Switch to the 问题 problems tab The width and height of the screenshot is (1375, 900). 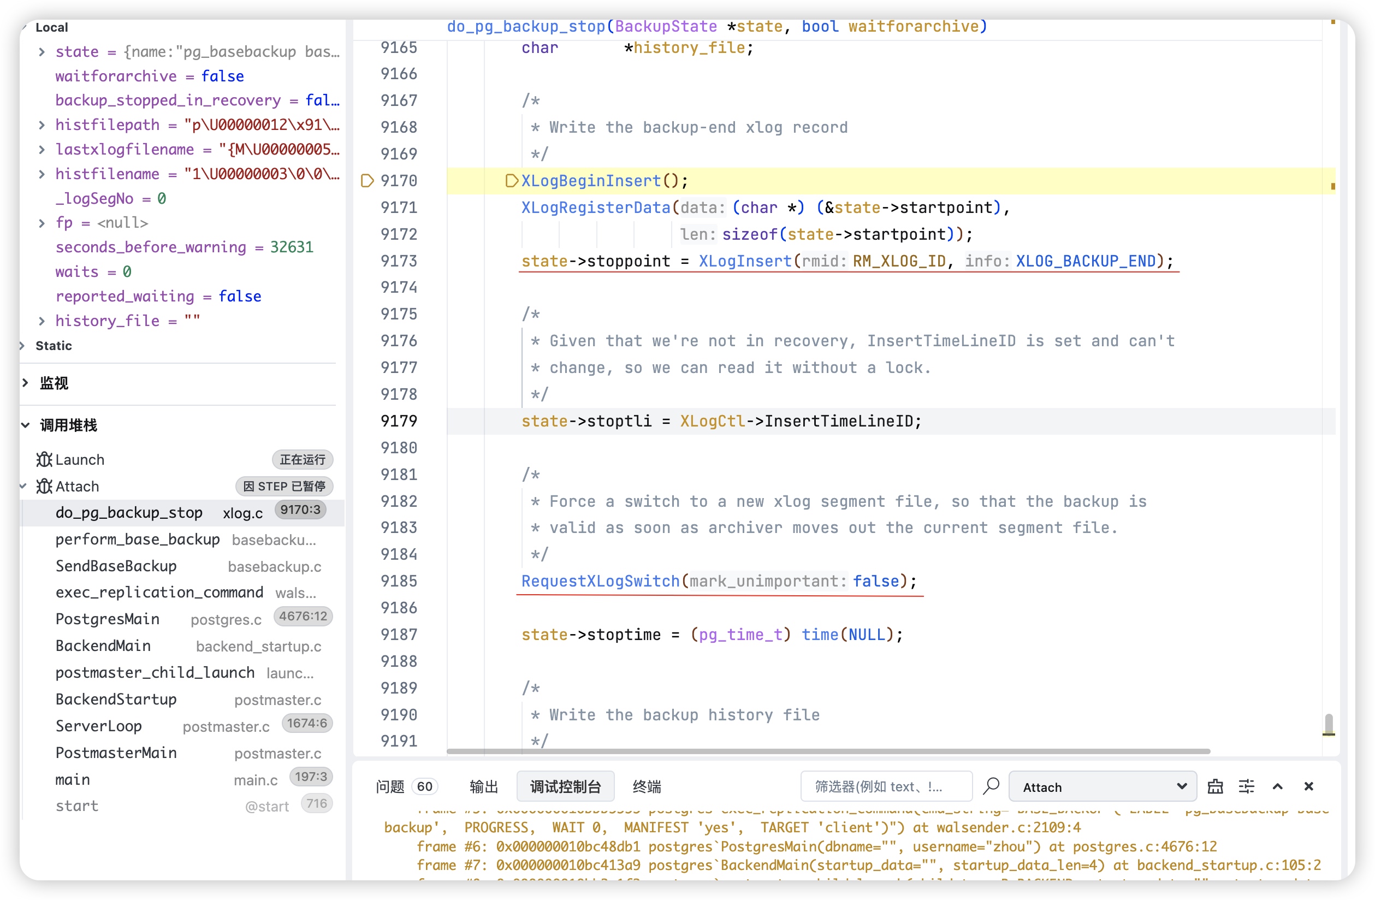click(390, 786)
